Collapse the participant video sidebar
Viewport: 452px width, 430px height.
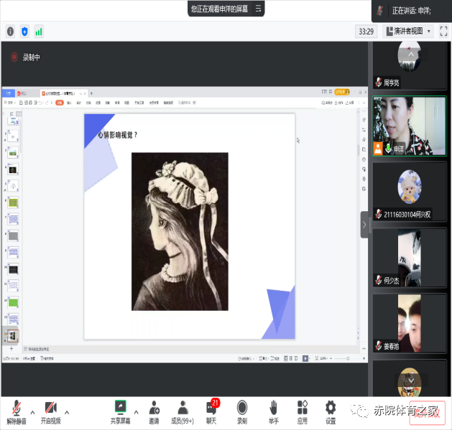(364, 225)
